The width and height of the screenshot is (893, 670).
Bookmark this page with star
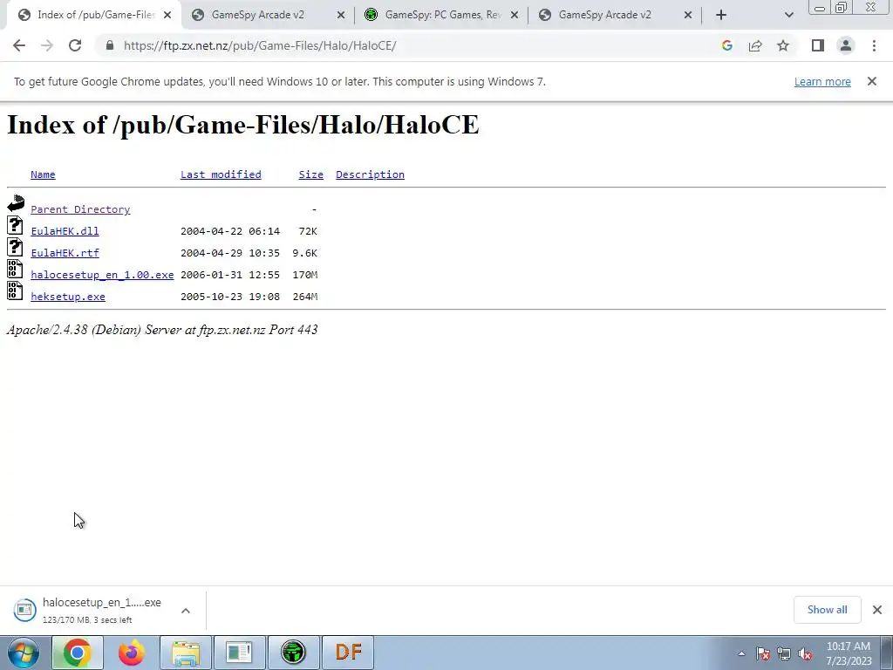(x=783, y=45)
